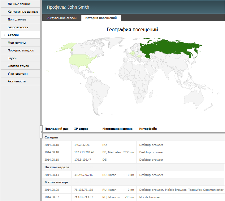Viewport: 225px width, 201px height.
Task: Click location cell RO
Action: 105,145
